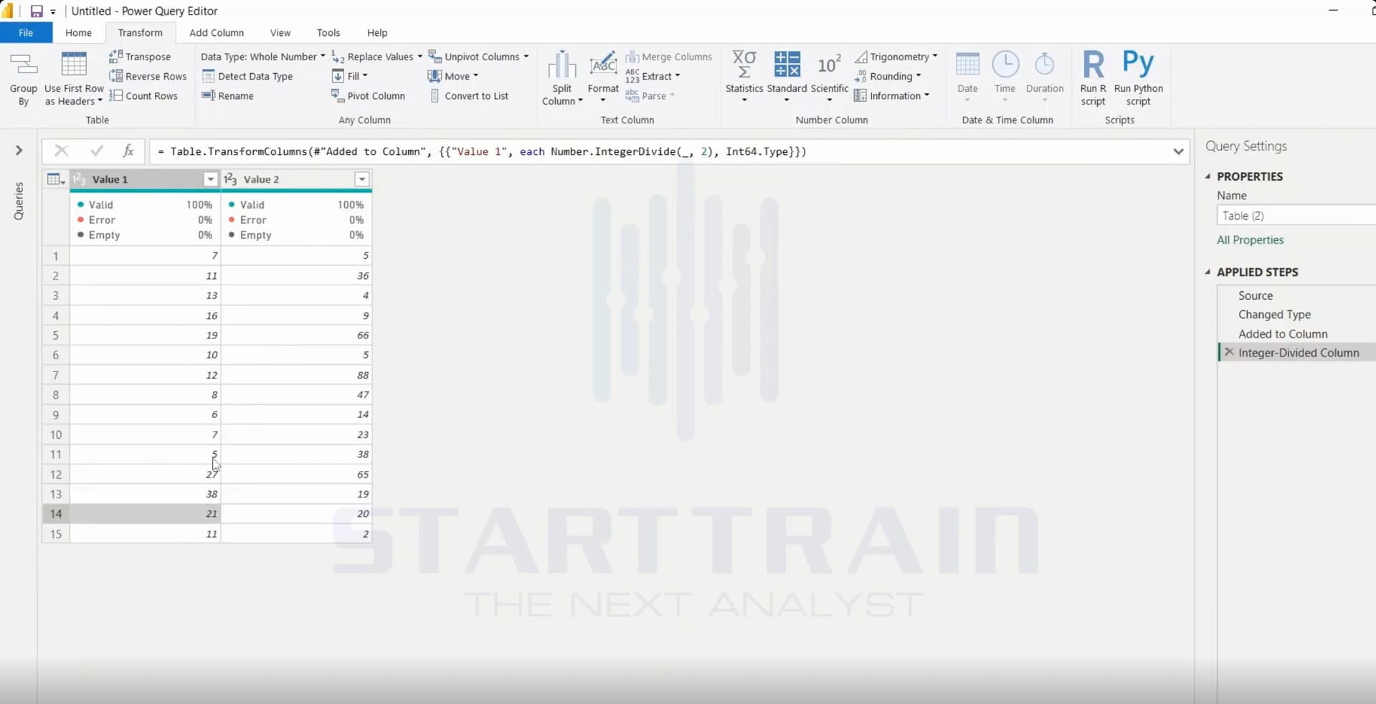Click Reverse Rows

point(148,76)
